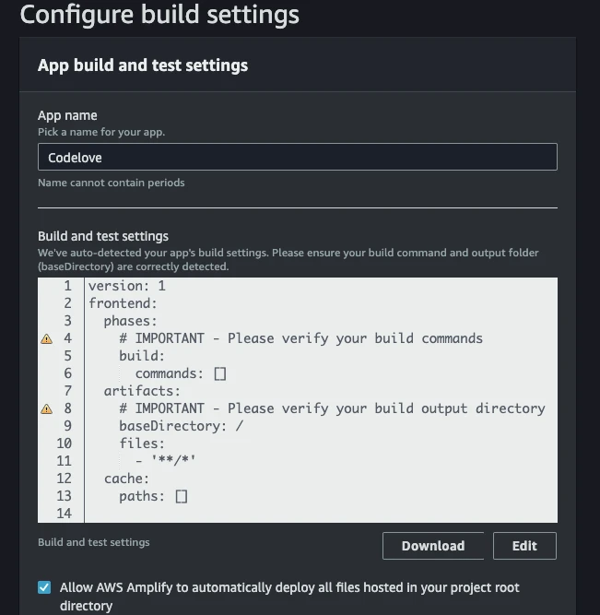Click the 'build:' line in the editor
The image size is (600, 615).
point(142,356)
